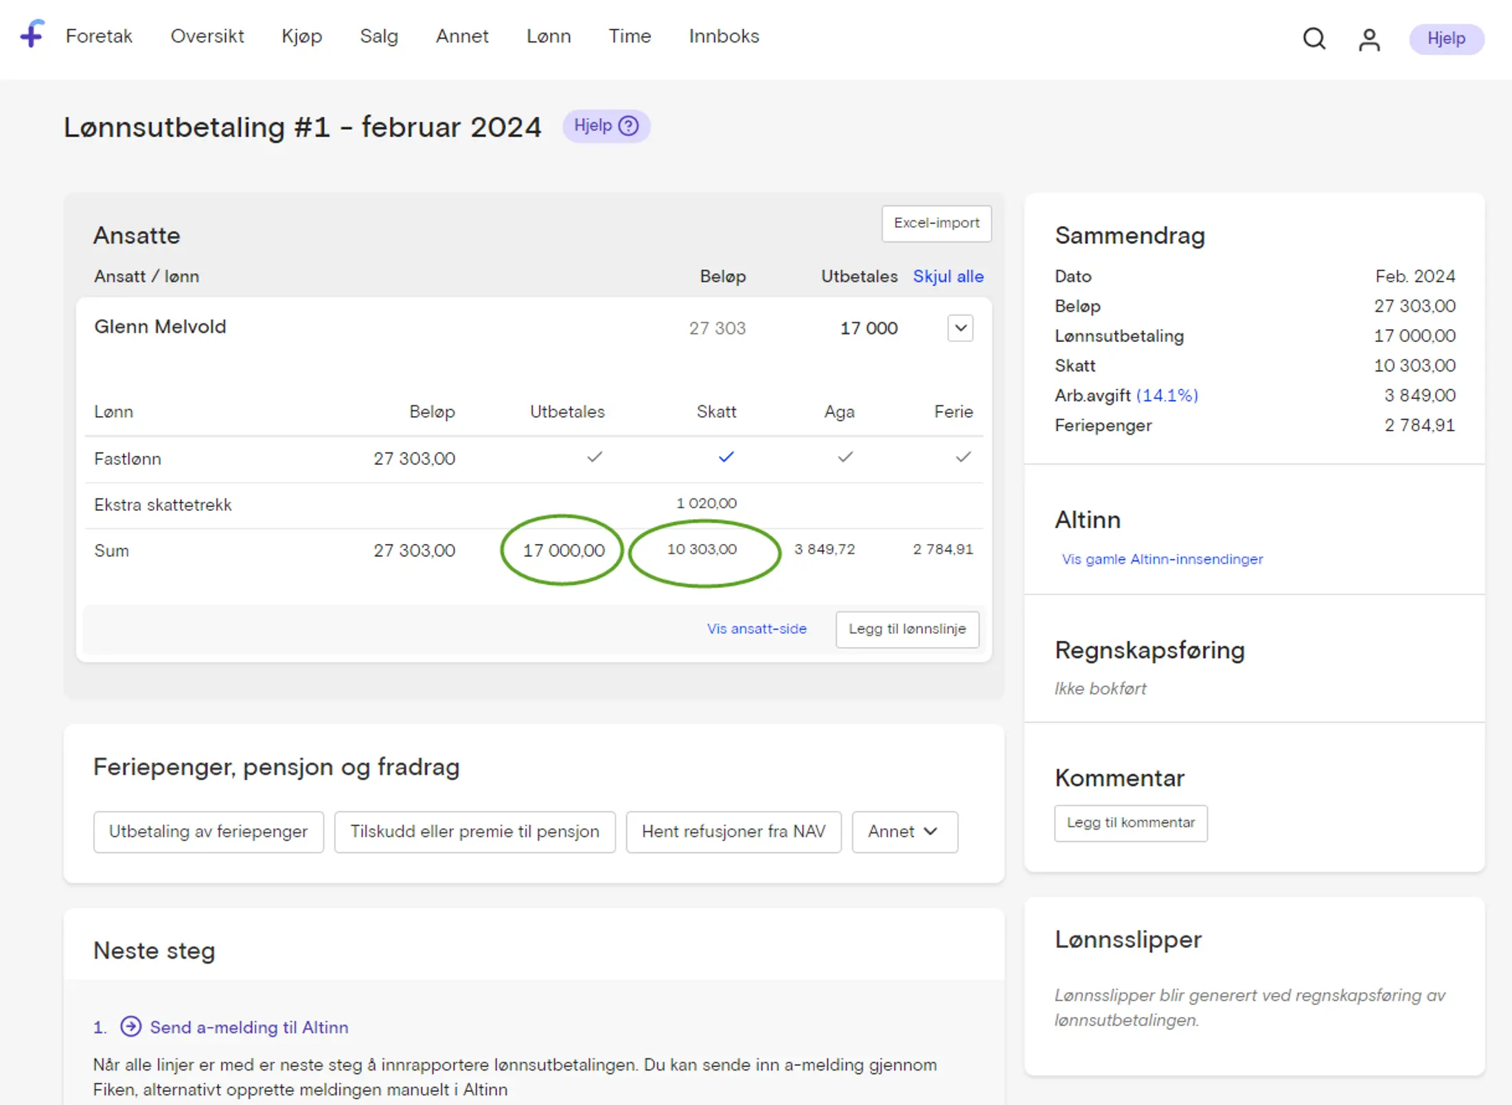Click the Fiken logo icon
Screen dimensions: 1512x1105
[32, 34]
